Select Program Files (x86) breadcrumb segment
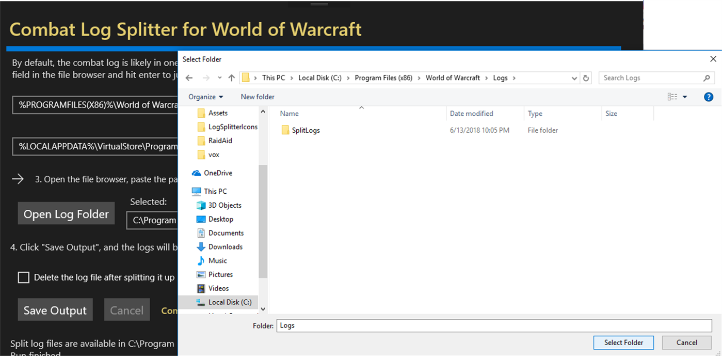The width and height of the screenshot is (722, 356). click(x=383, y=78)
